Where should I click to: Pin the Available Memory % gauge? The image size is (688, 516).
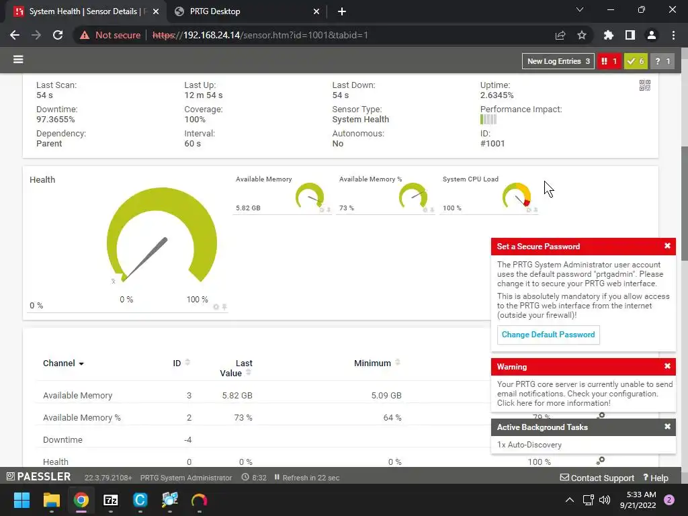432,210
